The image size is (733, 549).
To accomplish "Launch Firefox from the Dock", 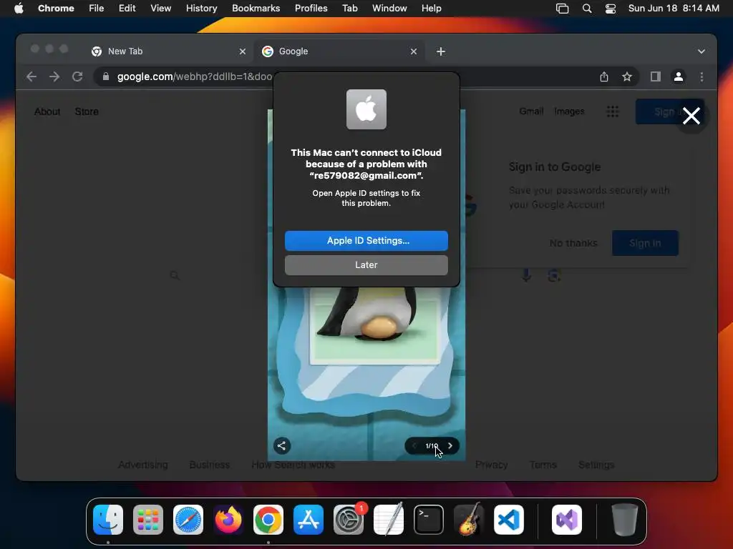I will [228, 520].
